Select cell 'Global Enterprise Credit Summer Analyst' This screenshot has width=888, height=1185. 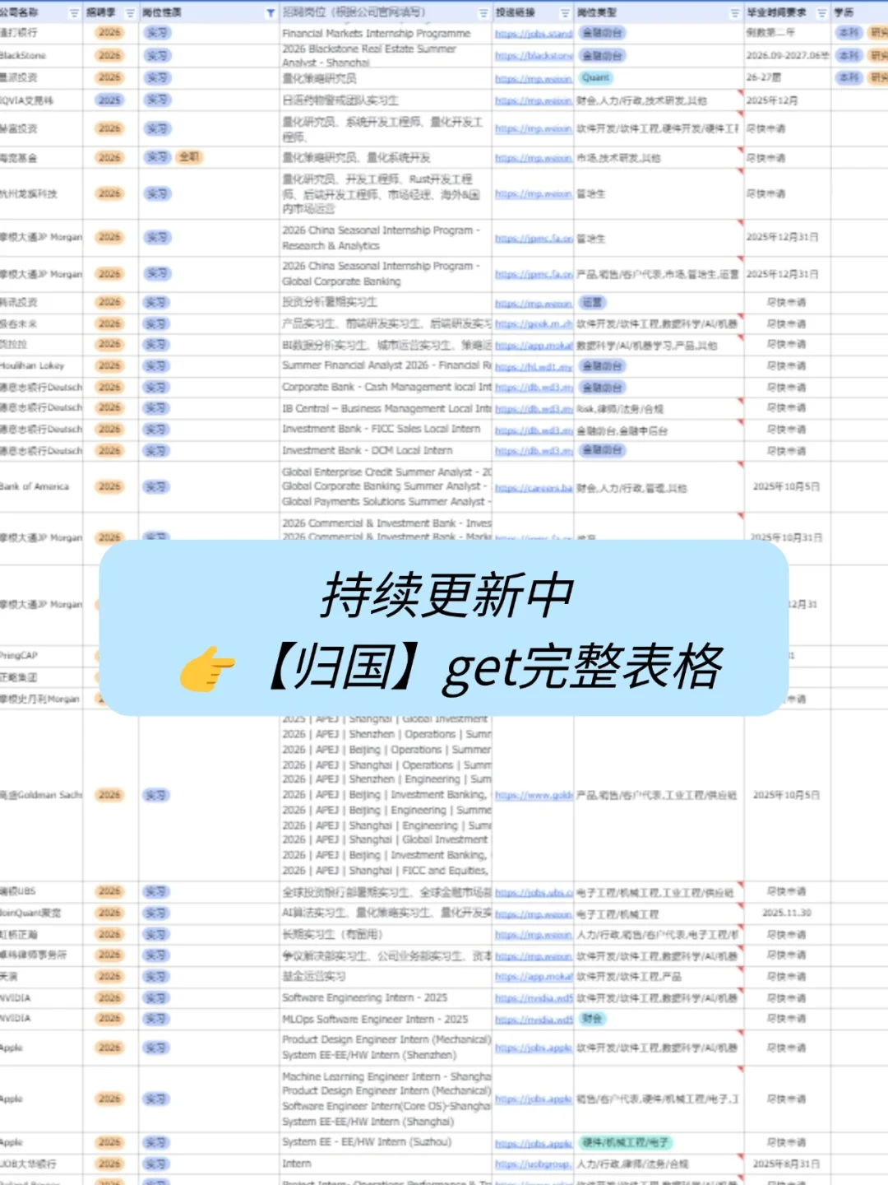(386, 486)
